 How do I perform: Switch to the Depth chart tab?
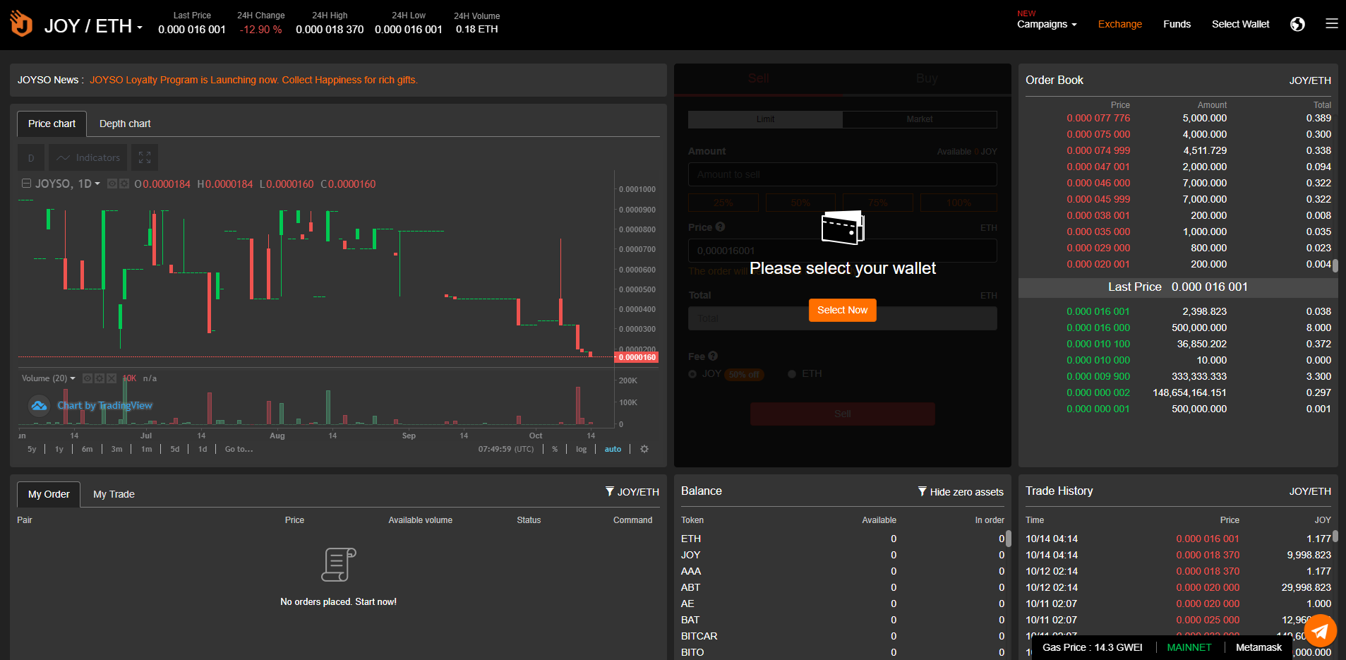[x=125, y=124]
